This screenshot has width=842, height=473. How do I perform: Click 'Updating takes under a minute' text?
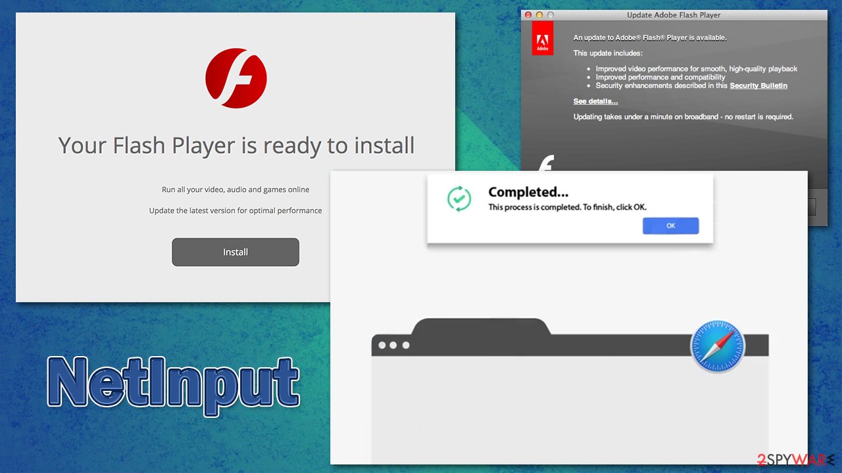683,117
